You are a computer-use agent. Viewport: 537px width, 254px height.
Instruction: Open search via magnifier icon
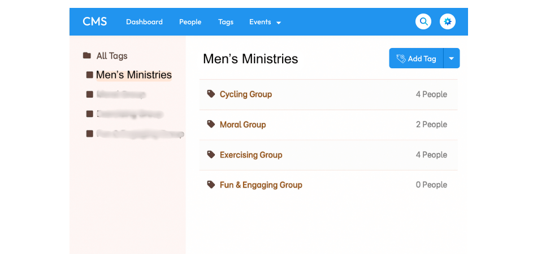(x=423, y=22)
